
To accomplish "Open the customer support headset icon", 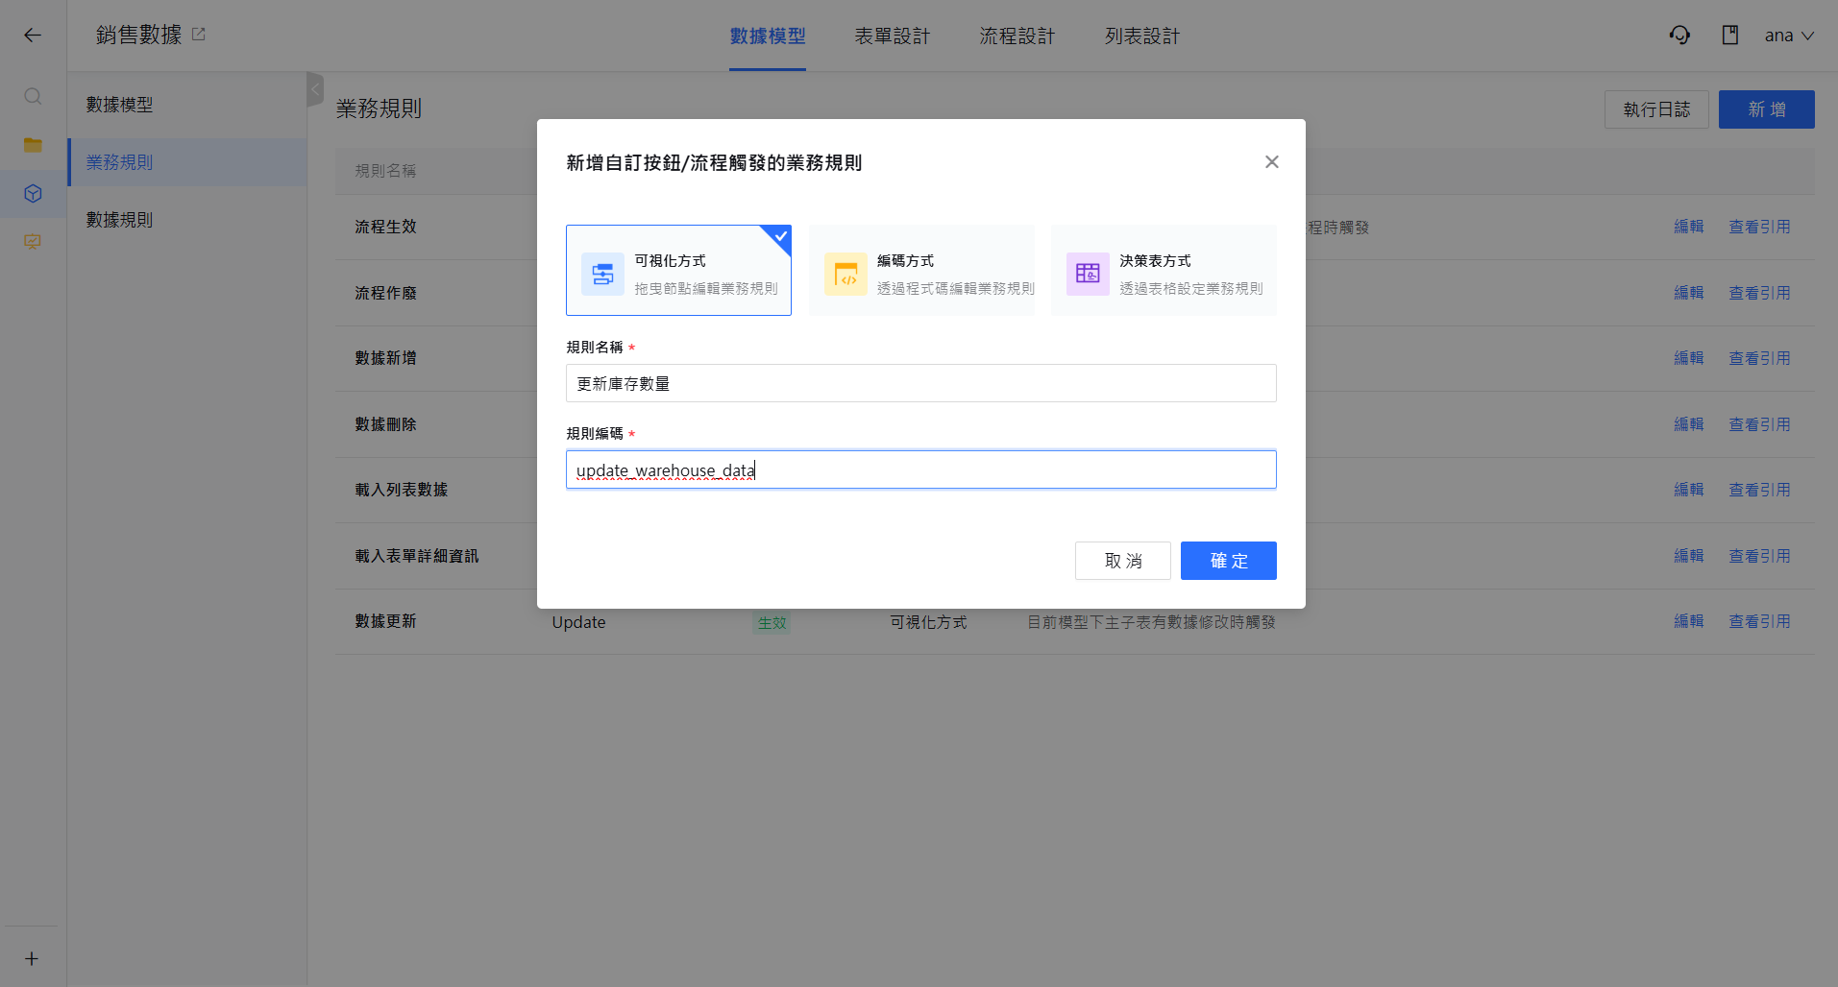I will coord(1679,36).
